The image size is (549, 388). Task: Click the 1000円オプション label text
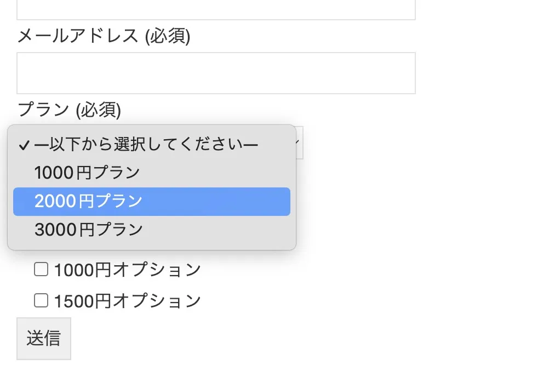[x=126, y=269]
